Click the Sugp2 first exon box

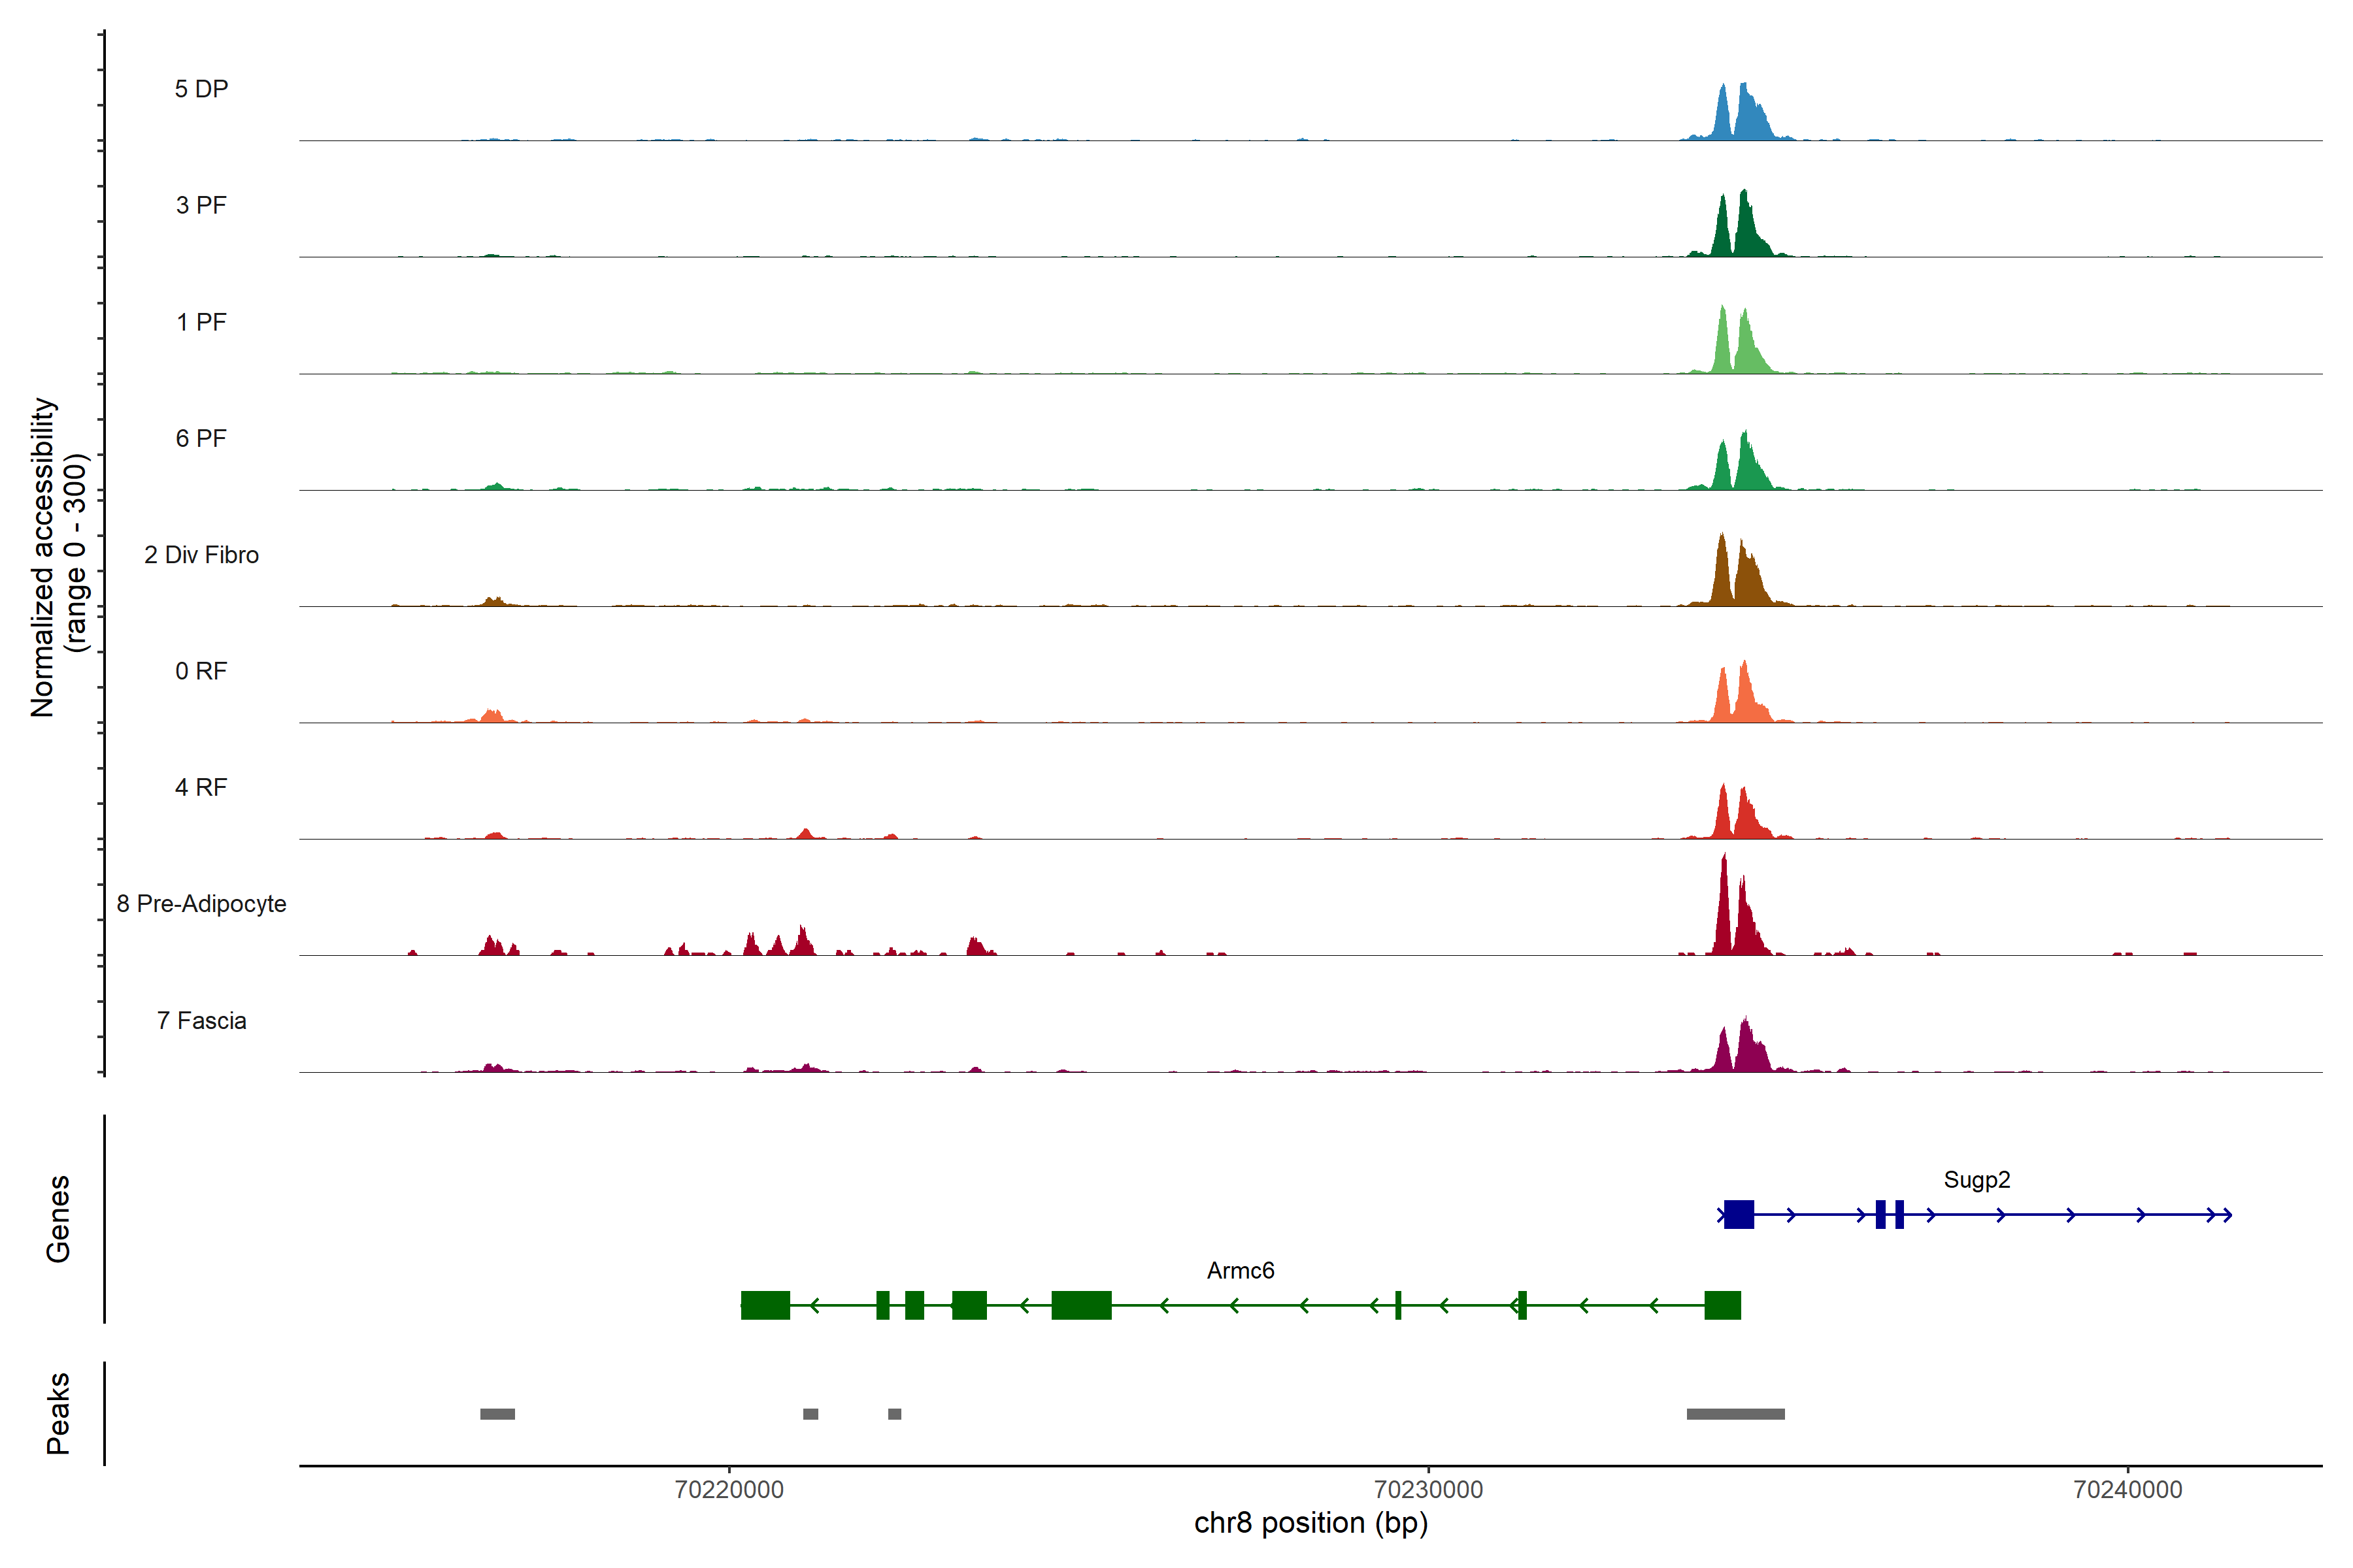(1739, 1214)
